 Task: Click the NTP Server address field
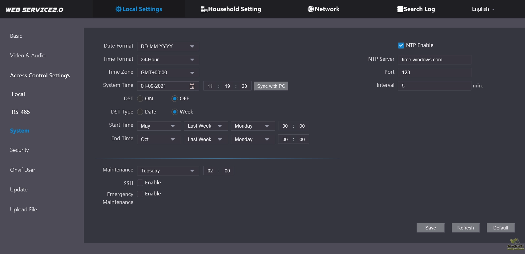(434, 60)
